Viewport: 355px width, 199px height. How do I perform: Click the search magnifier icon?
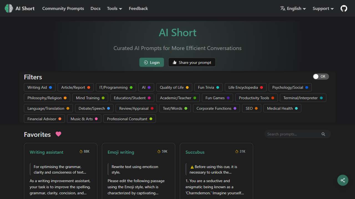pos(323,134)
